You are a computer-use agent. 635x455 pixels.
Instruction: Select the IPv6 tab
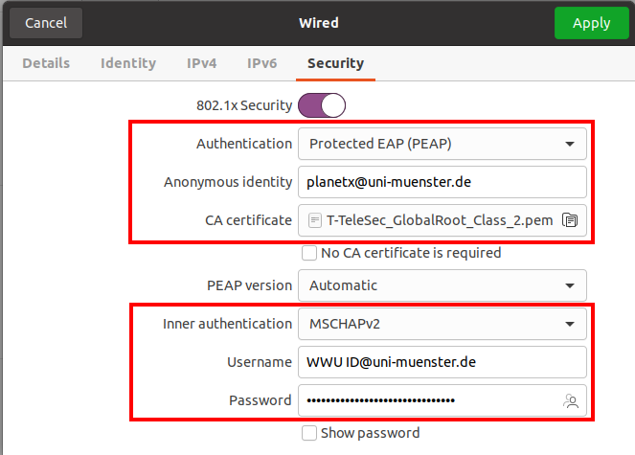coord(262,63)
